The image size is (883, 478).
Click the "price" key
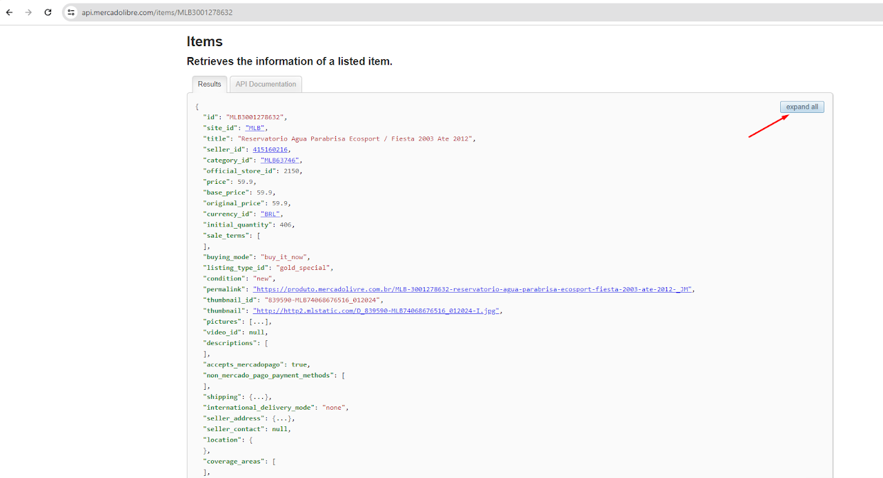click(216, 182)
